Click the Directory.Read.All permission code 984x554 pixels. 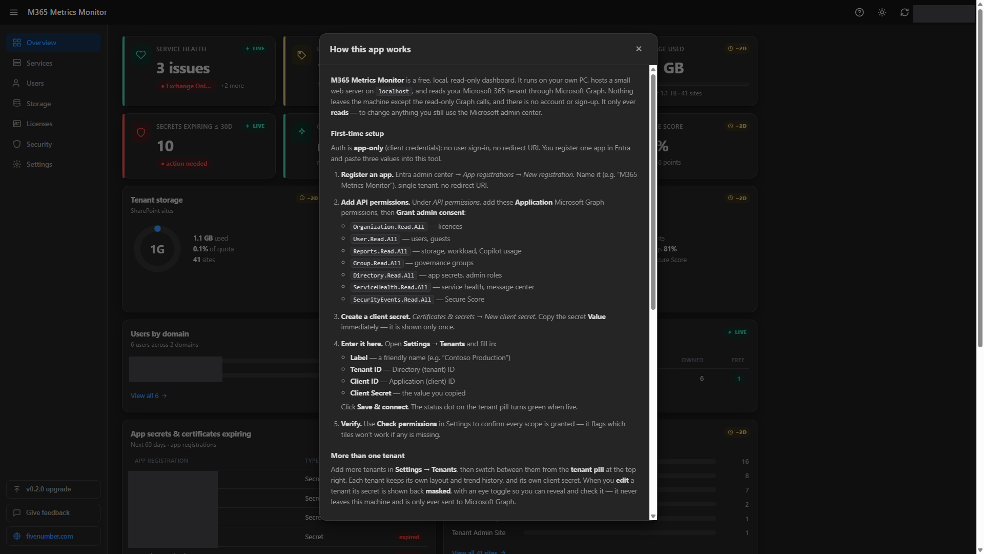pyautogui.click(x=384, y=275)
